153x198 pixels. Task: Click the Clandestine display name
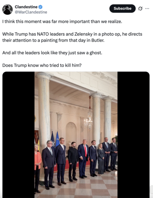click(x=26, y=7)
